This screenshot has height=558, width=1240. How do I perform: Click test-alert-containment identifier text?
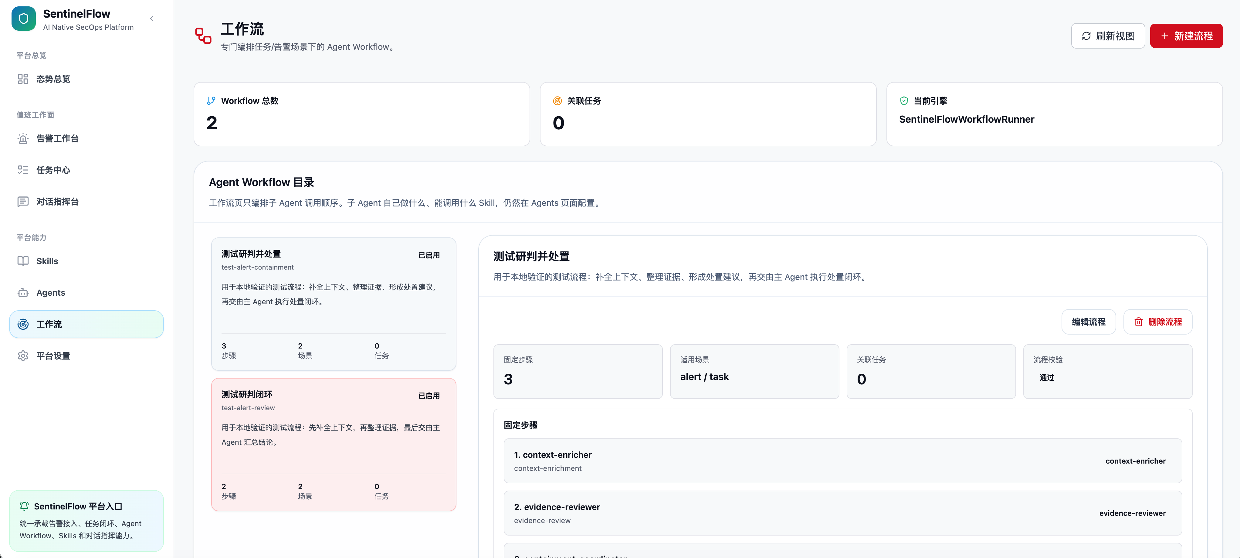pos(258,267)
